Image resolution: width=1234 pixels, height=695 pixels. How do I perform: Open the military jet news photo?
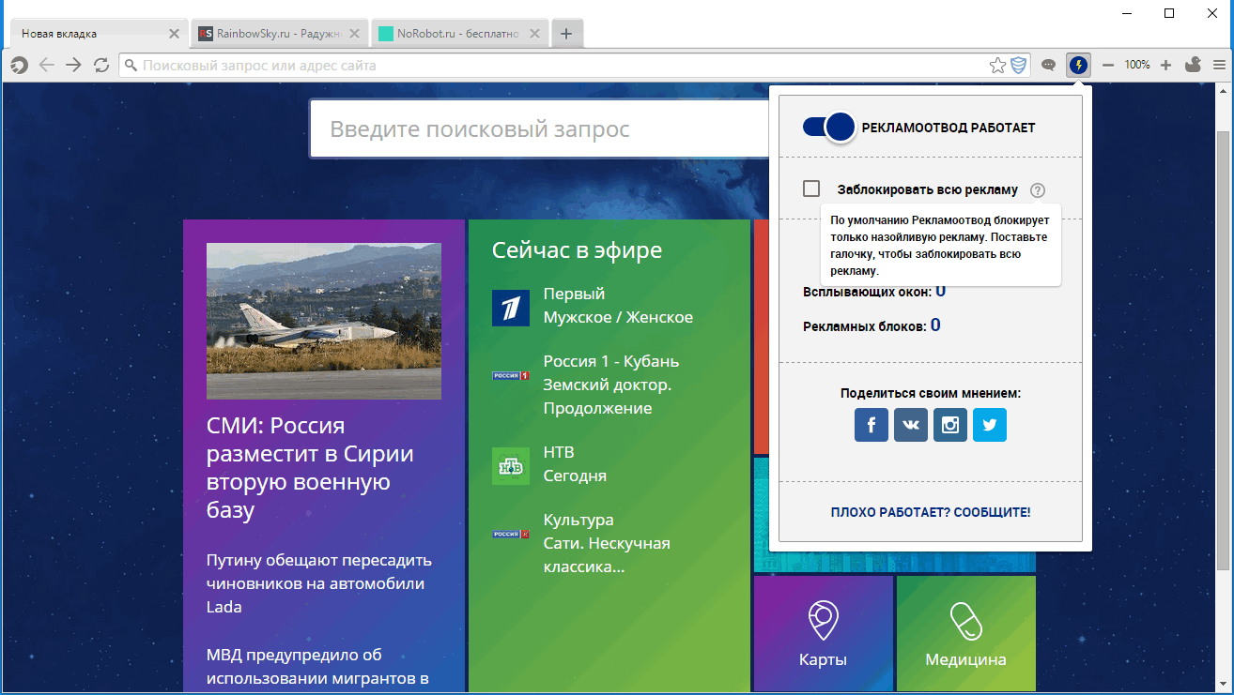click(324, 321)
